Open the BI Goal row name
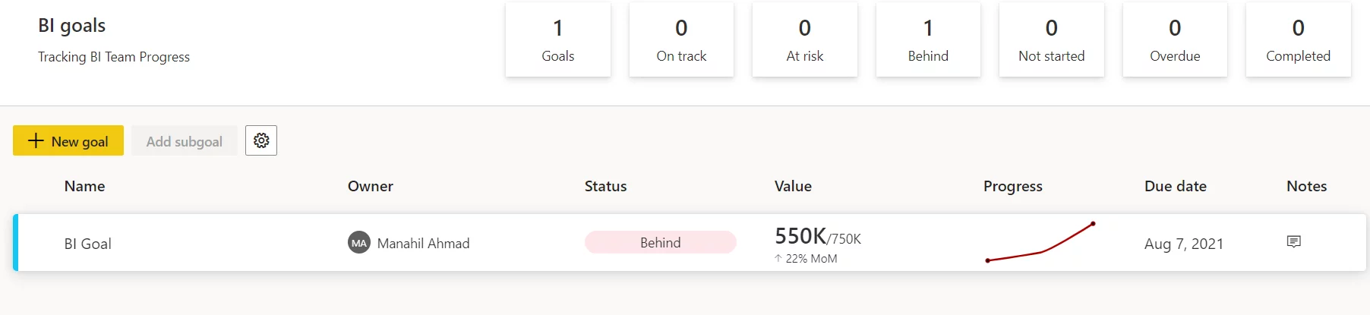 [x=88, y=244]
